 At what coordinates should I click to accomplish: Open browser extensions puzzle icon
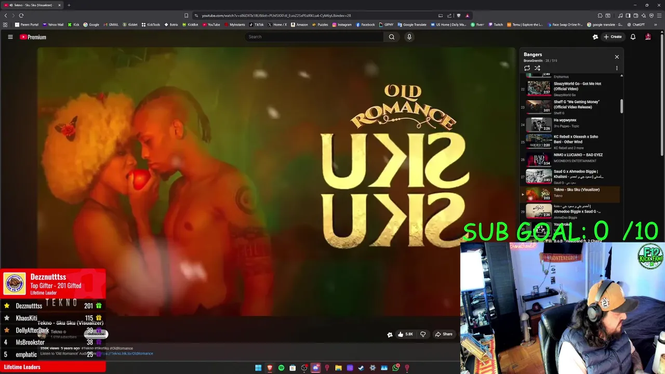click(x=600, y=16)
